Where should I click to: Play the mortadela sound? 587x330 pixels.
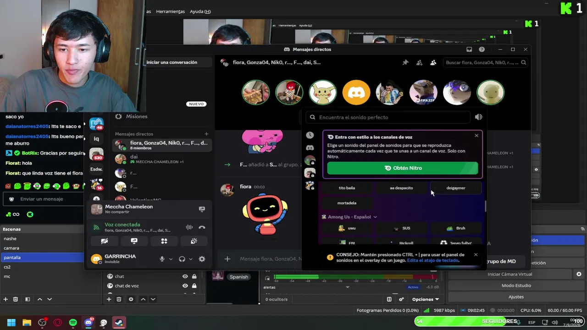(x=347, y=203)
